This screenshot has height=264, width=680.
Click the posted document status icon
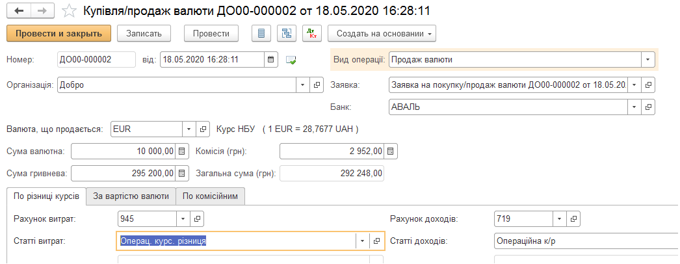291,60
